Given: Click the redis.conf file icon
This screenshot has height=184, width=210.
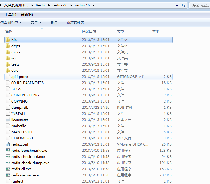Looking at the screenshot, I should coord(8,144).
